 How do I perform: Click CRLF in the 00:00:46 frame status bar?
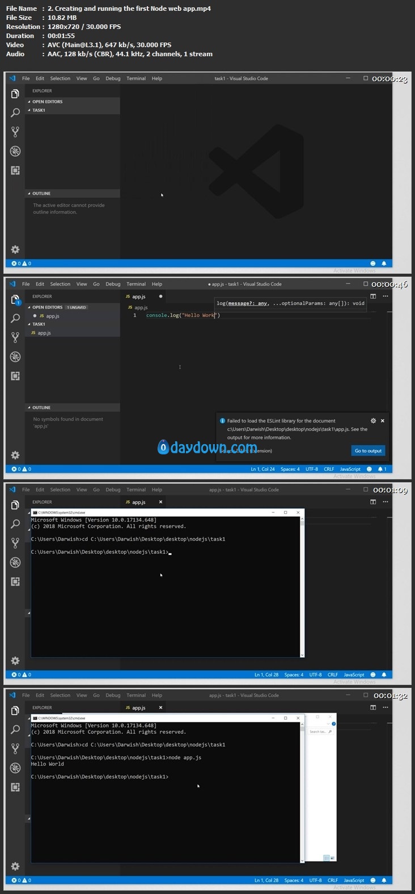coord(329,469)
